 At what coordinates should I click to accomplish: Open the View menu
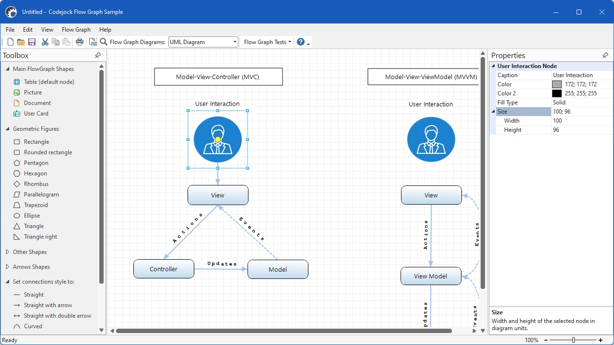point(47,30)
